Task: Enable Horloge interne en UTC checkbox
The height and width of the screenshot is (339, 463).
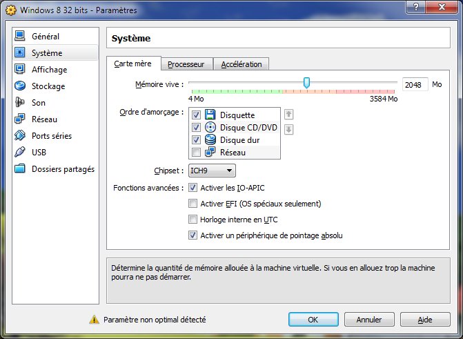Action: (x=193, y=220)
